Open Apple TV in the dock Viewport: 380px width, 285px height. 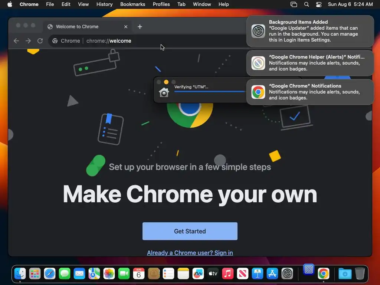point(213,273)
